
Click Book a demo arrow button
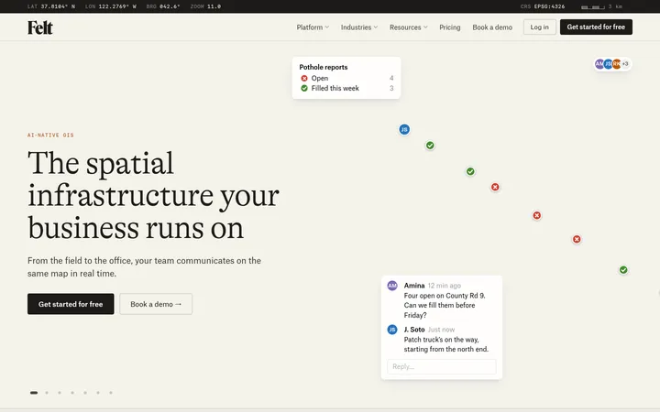[x=156, y=304]
